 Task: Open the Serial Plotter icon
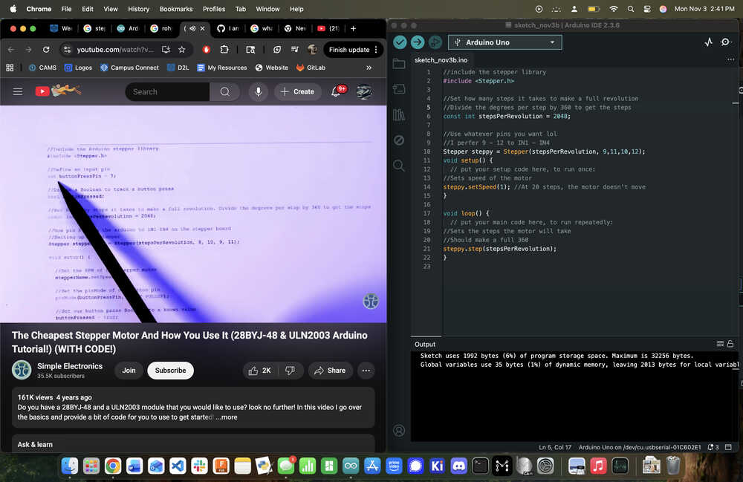pyautogui.click(x=708, y=42)
